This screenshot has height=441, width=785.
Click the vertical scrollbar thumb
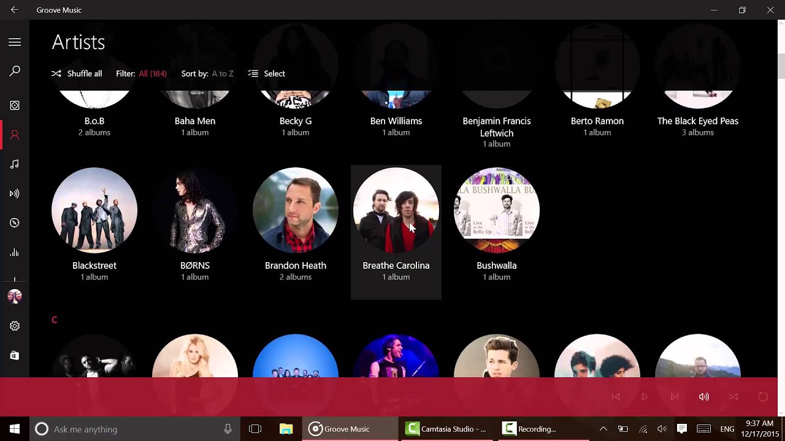point(781,66)
